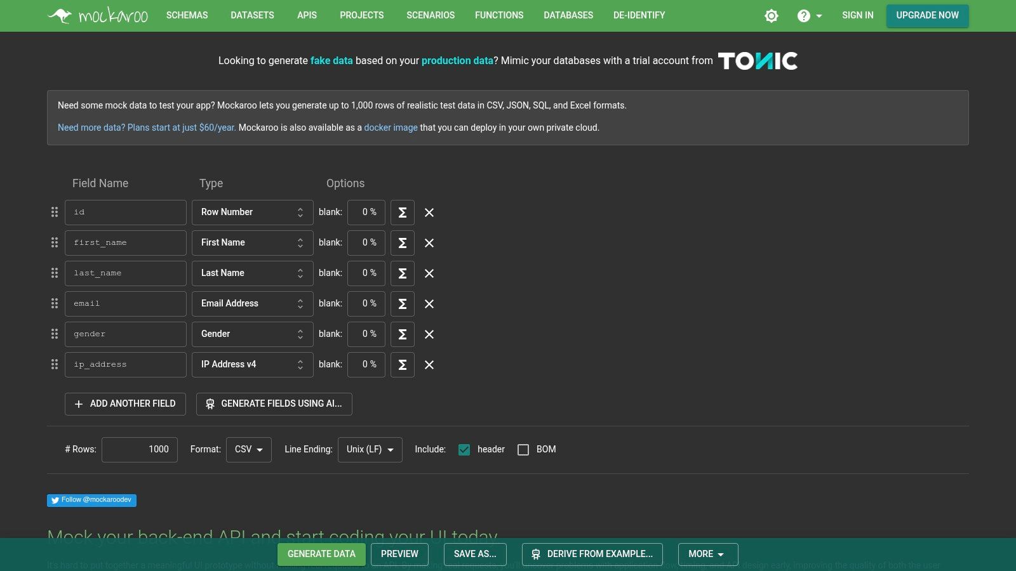The height and width of the screenshot is (571, 1016).
Task: Expand the Unix (LF) line ending dropdown
Action: click(370, 450)
